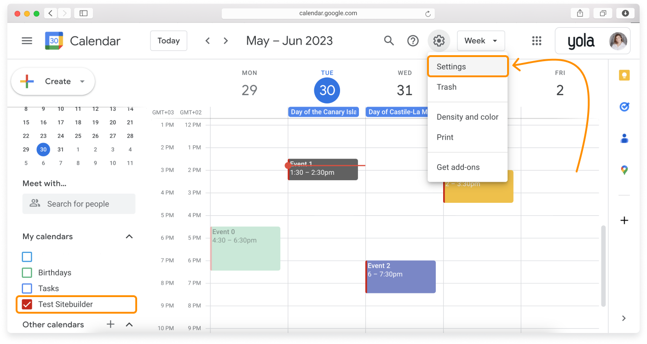Screen dimensions: 647x344
Task: Open the main menu hamburger icon
Action: tap(27, 41)
